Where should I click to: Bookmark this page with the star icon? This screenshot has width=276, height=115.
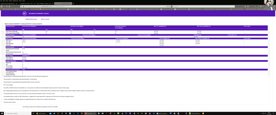[171, 6]
